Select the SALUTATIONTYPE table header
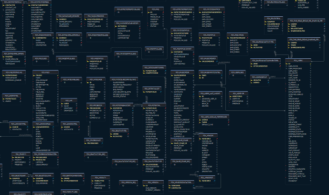 click(x=153, y=161)
